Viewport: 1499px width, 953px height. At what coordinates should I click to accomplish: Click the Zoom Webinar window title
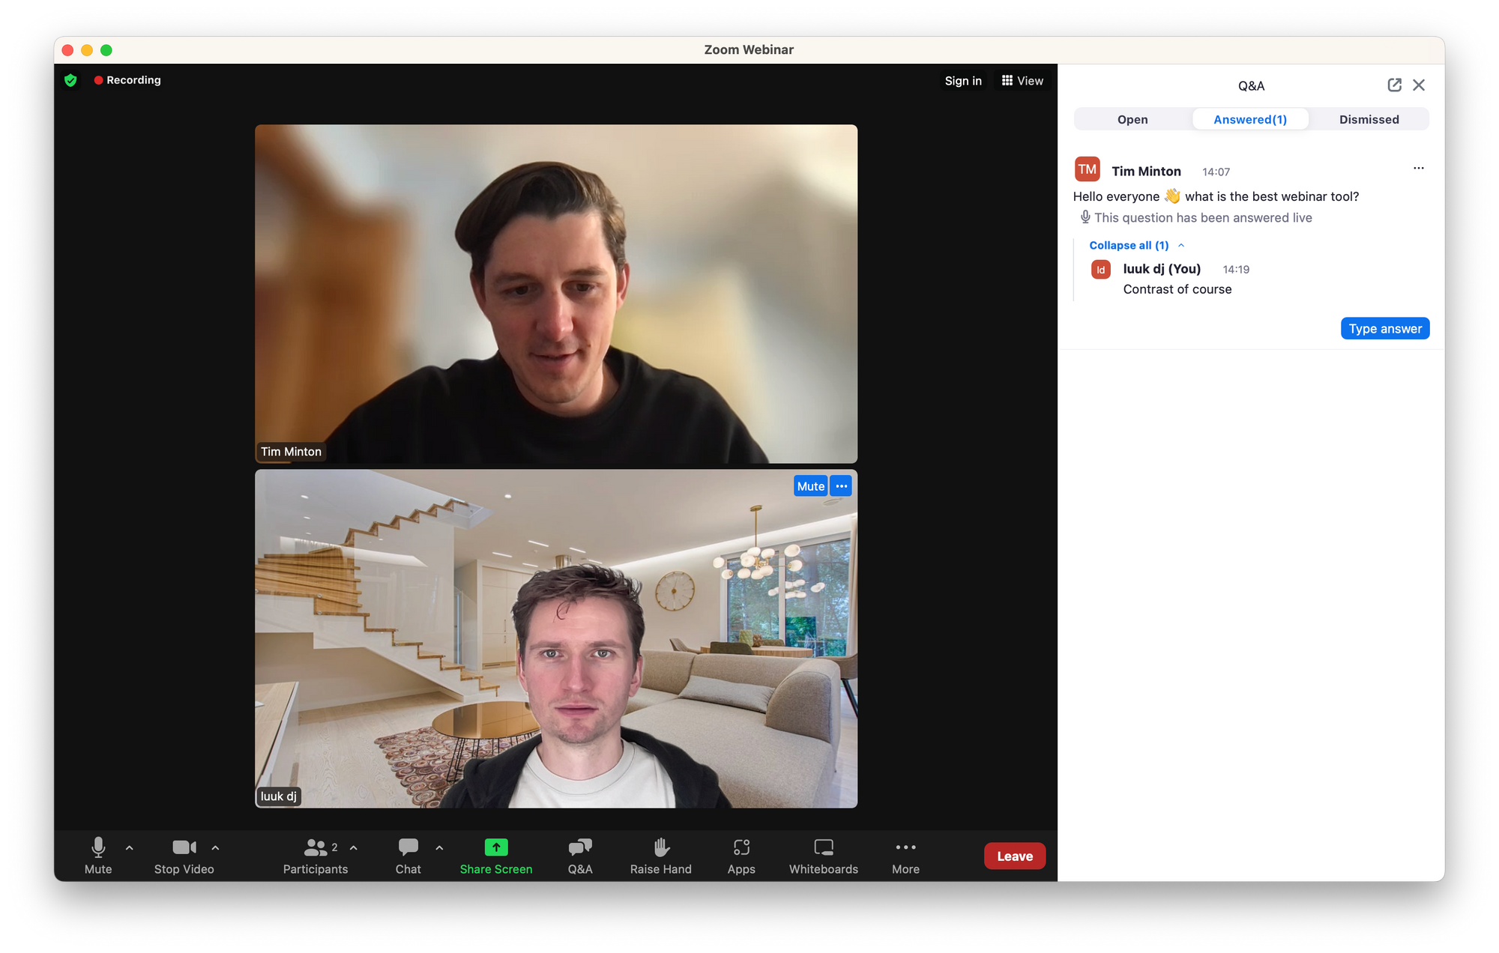749,49
